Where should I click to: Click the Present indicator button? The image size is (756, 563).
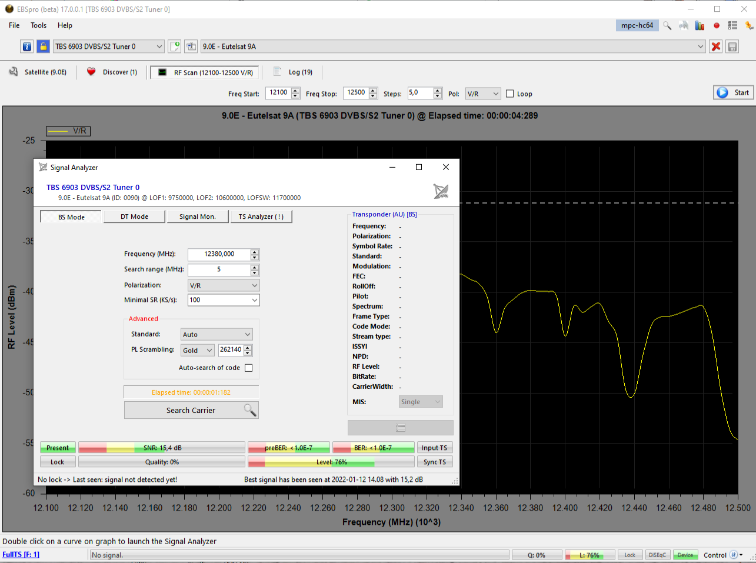pos(58,448)
